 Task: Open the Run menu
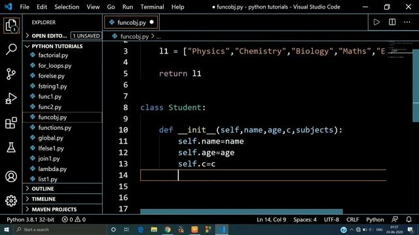click(x=128, y=7)
